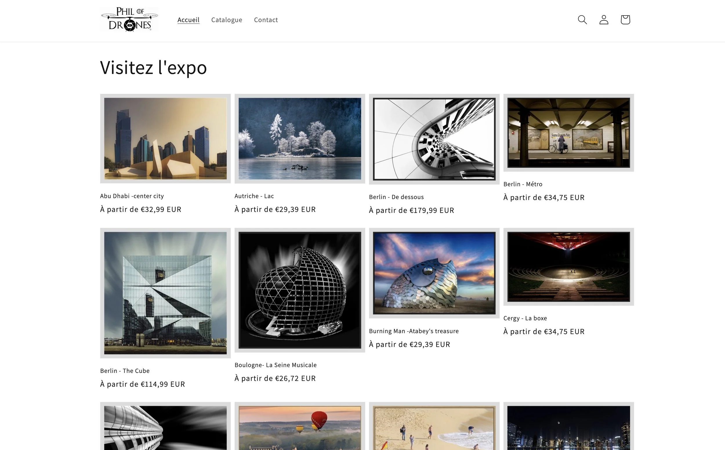Open the hot air balloon photo
Image resolution: width=725 pixels, height=450 pixels.
coord(300,427)
